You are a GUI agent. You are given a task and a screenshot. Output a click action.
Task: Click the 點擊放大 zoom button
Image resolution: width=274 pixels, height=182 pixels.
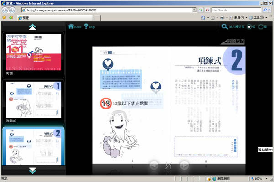pos(265,150)
